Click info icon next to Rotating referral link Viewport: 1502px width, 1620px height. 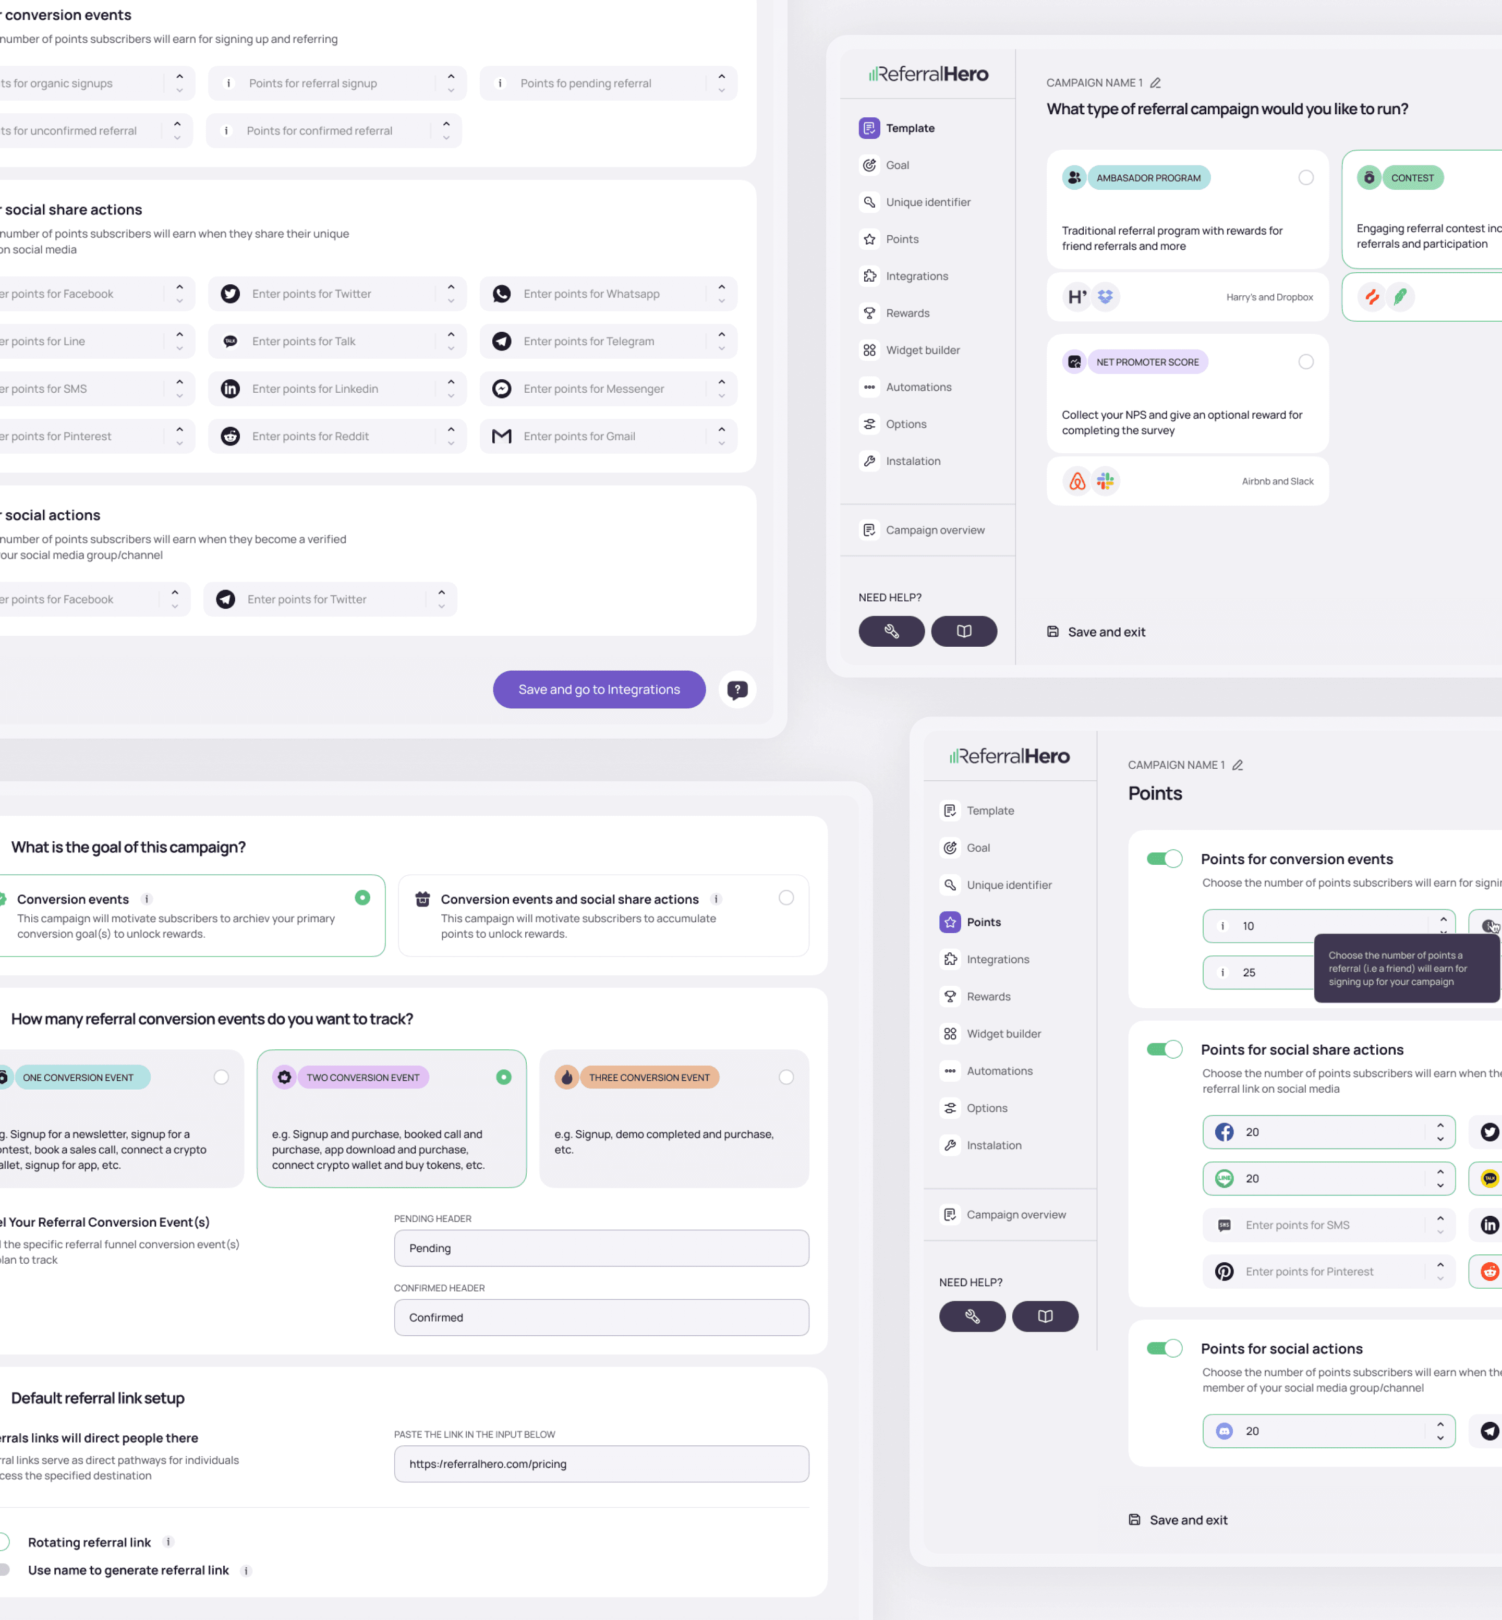[168, 1542]
